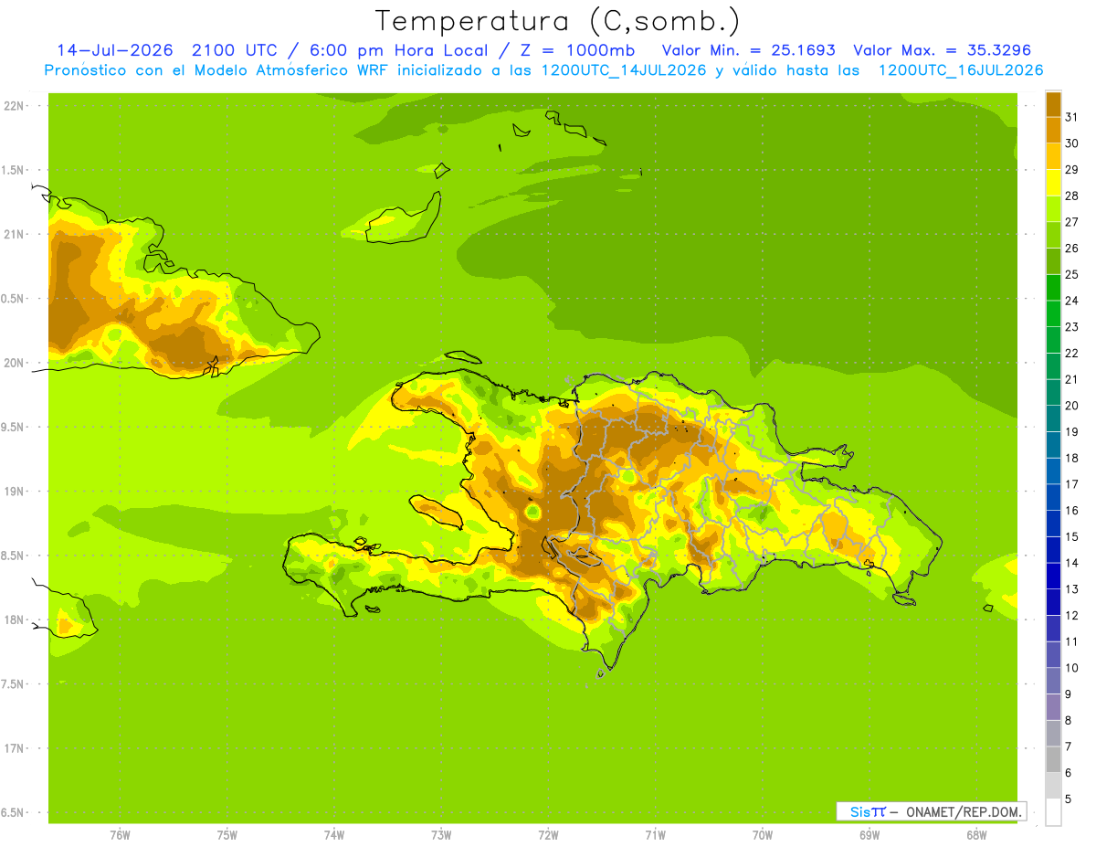This screenshot has height=847, width=1096.
Task: Click the "22N" latitude axis label
Action: [14, 105]
